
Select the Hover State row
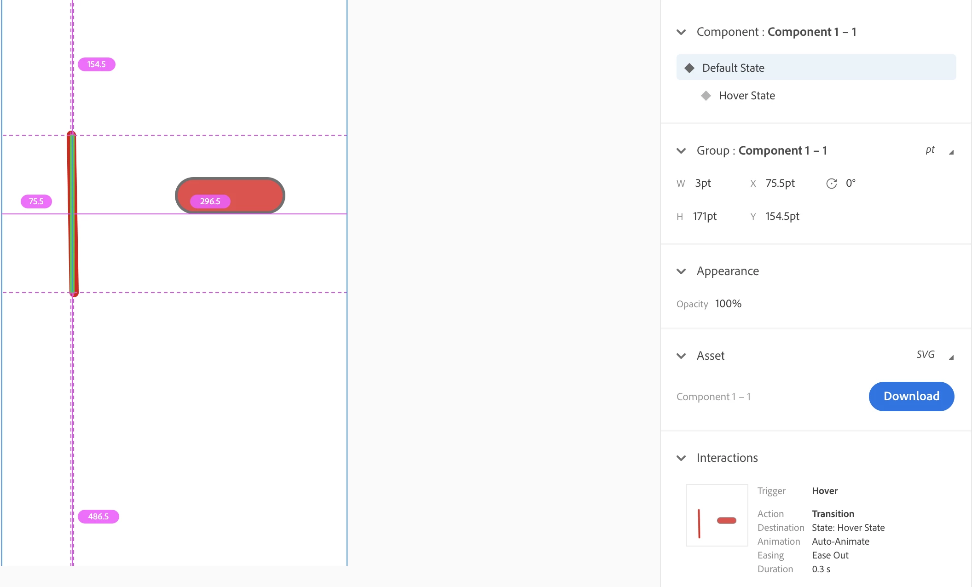(x=746, y=96)
